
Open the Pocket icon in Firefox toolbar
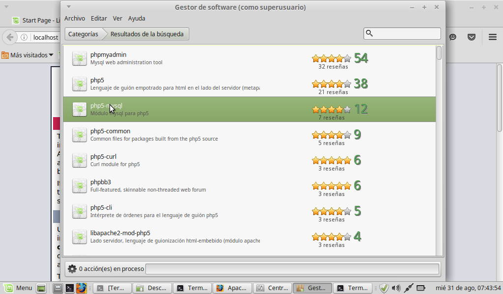point(471,37)
